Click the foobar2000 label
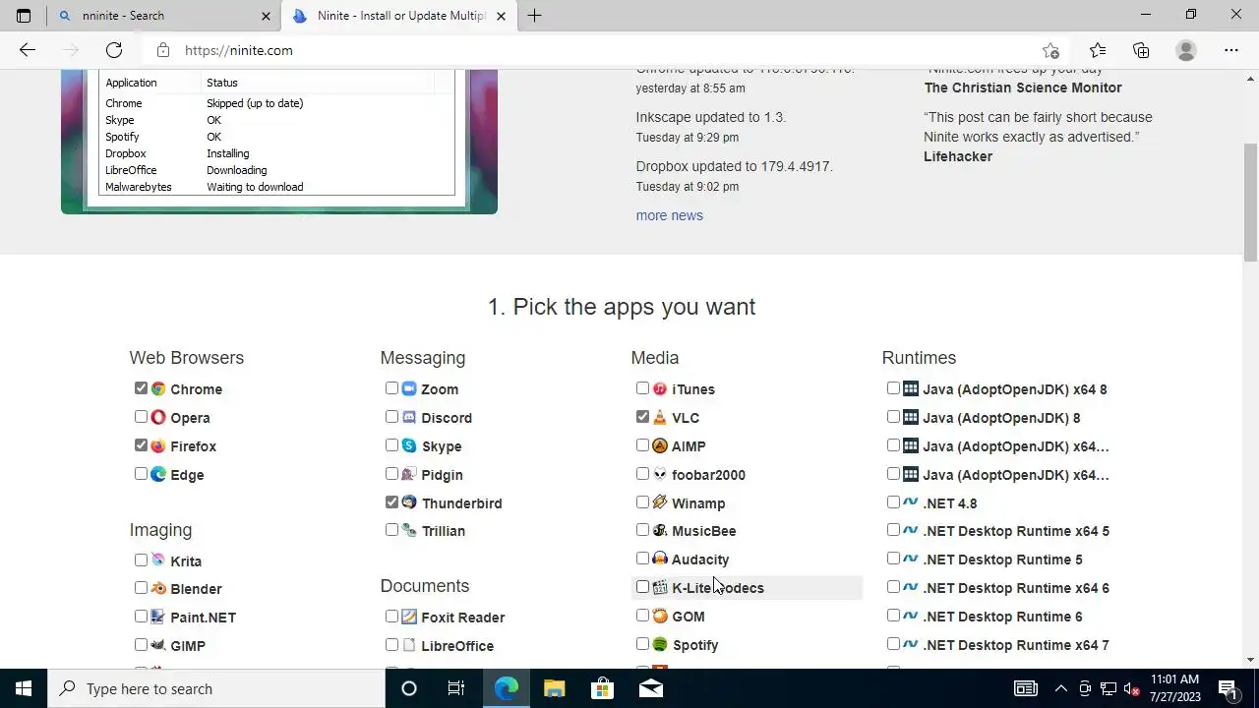This screenshot has width=1259, height=708. point(708,475)
